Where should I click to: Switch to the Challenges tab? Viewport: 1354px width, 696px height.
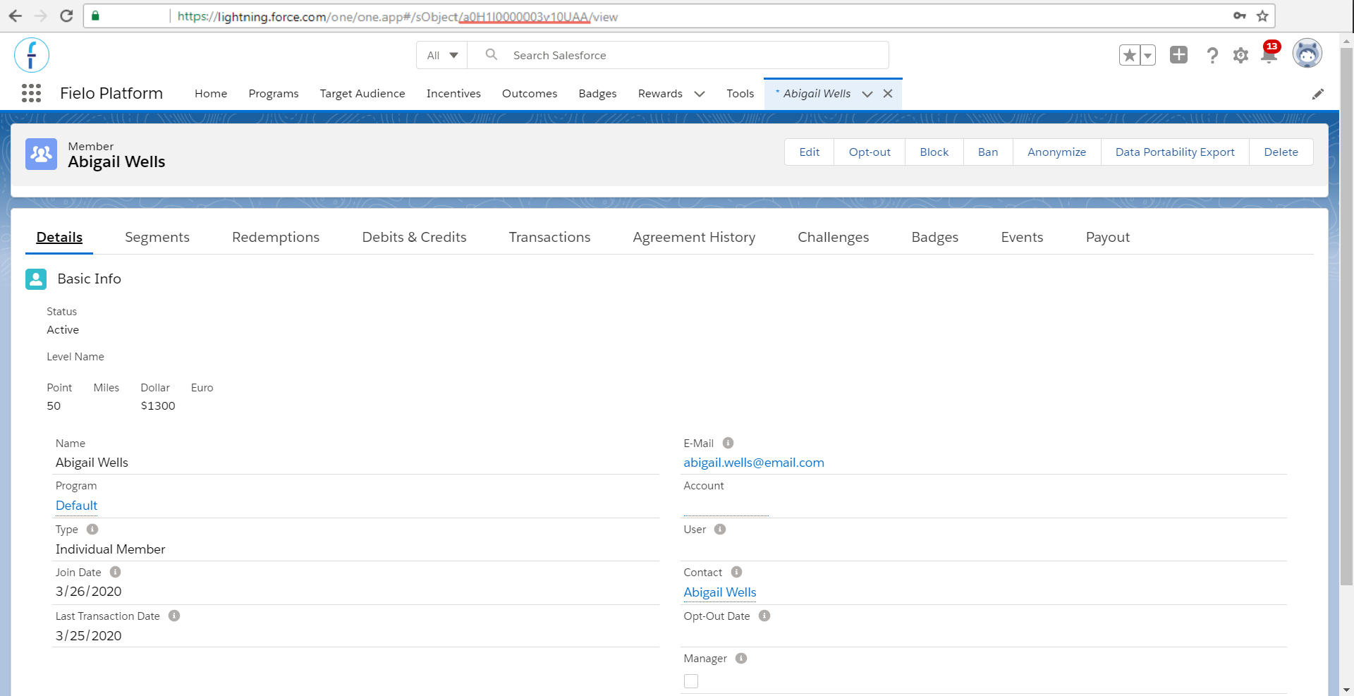(x=834, y=237)
